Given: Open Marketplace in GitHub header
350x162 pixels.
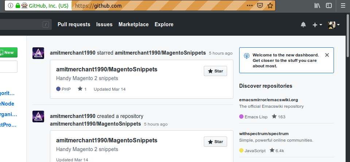Looking at the screenshot, I should [133, 24].
